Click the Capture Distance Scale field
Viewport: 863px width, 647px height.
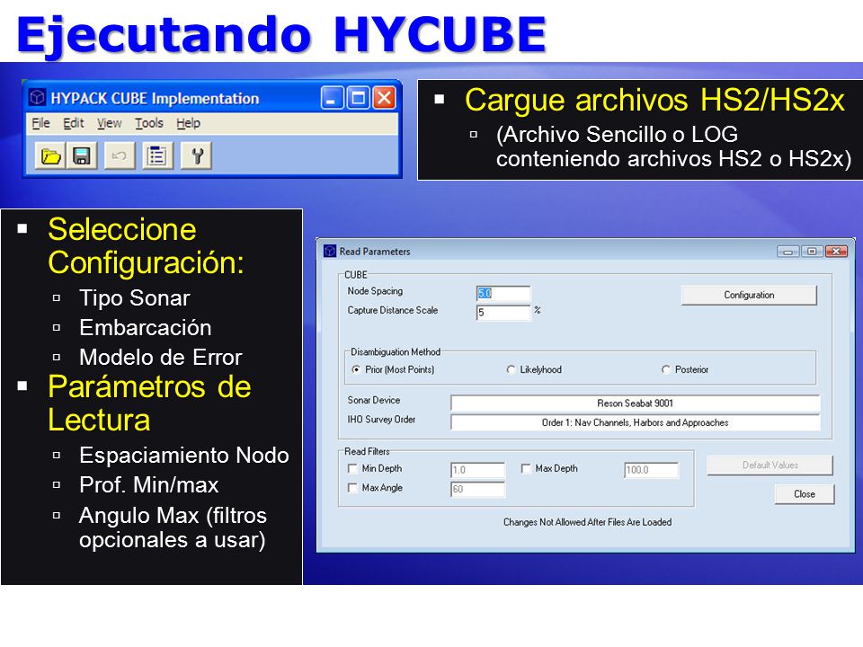[x=503, y=313]
